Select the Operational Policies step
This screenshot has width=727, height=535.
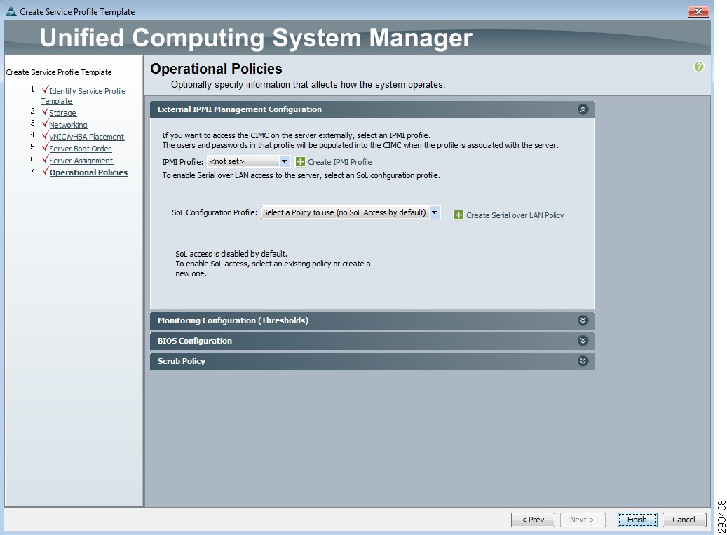88,172
